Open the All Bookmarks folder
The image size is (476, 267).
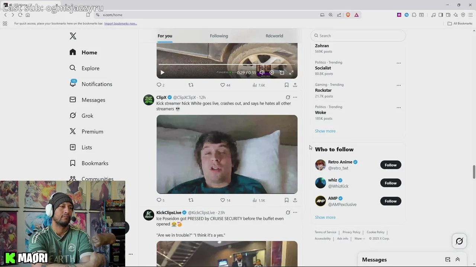click(x=460, y=23)
